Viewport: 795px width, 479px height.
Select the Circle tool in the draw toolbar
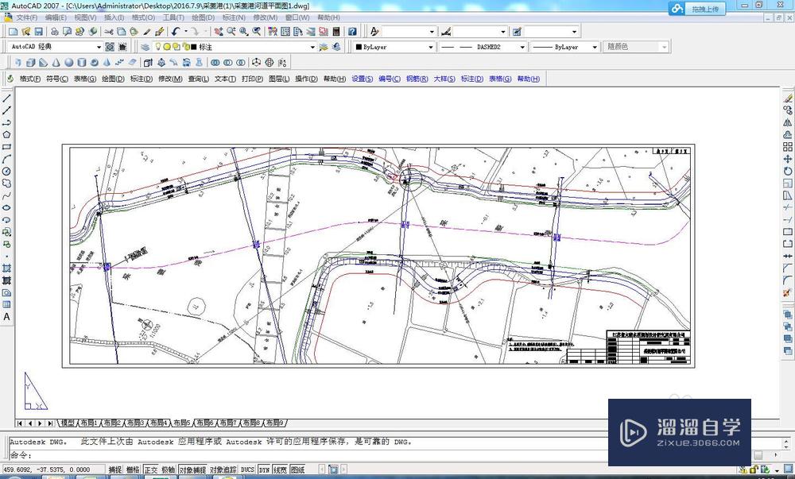click(x=6, y=171)
